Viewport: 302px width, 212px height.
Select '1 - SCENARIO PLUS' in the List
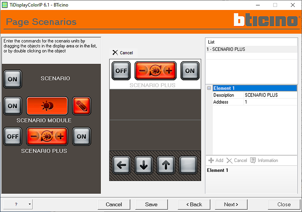coord(251,49)
